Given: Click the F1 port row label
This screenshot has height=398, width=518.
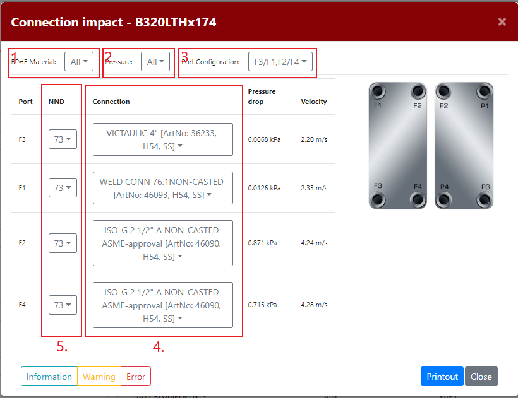Looking at the screenshot, I should coord(22,188).
